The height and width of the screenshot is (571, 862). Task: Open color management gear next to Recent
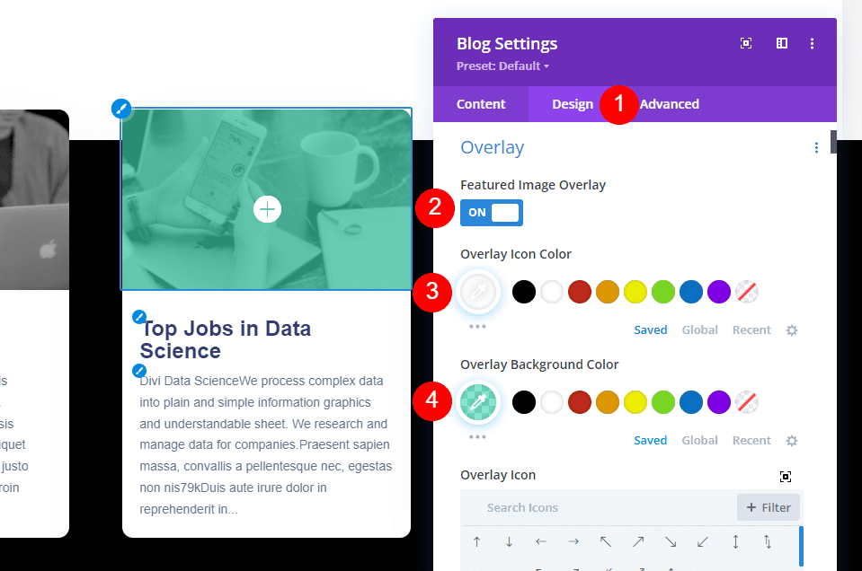pos(792,329)
